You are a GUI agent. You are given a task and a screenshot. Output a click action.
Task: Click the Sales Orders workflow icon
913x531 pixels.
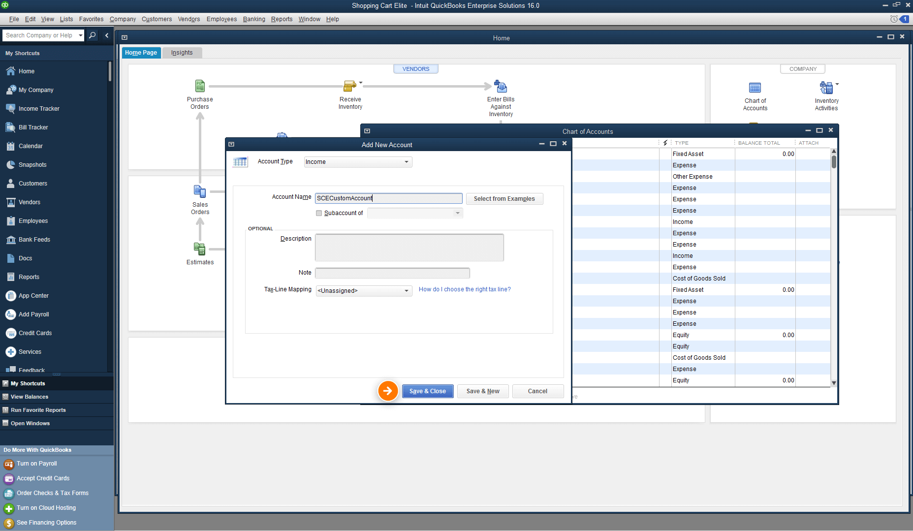[200, 191]
